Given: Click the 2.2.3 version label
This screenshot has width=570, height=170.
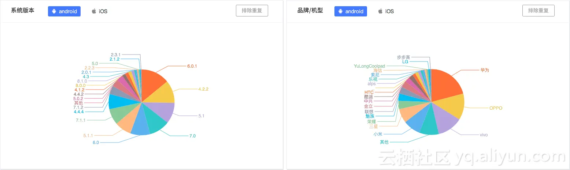Looking at the screenshot, I should coord(89,68).
